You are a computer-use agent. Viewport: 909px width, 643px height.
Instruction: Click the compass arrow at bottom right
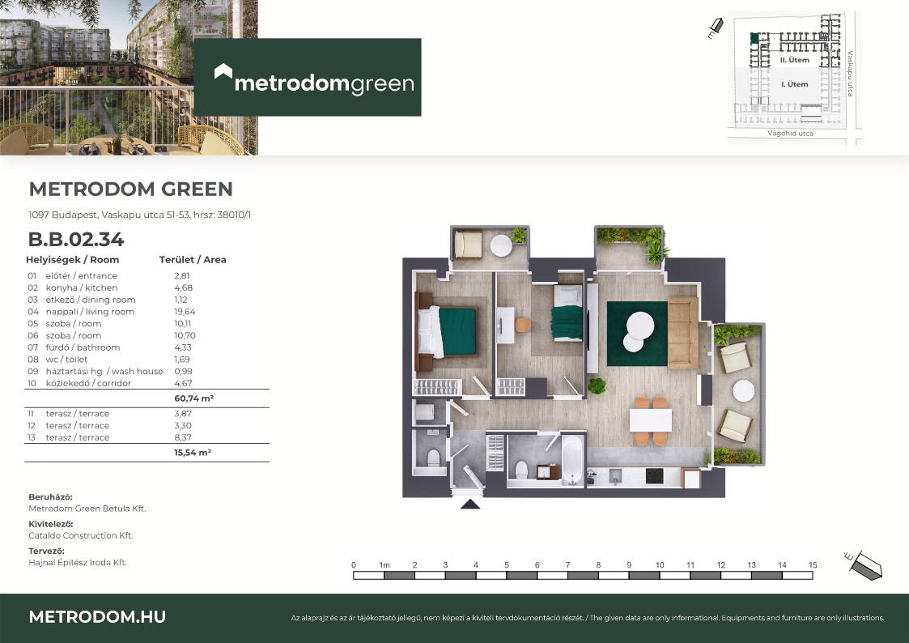(863, 564)
